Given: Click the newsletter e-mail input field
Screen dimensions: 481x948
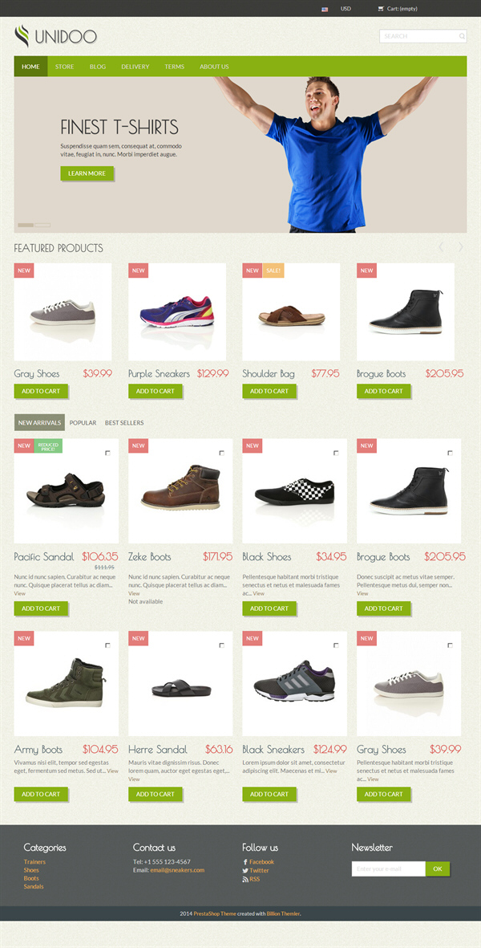Looking at the screenshot, I should pyautogui.click(x=389, y=869).
